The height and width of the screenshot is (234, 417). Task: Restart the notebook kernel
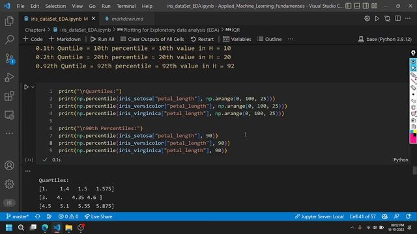point(203,39)
